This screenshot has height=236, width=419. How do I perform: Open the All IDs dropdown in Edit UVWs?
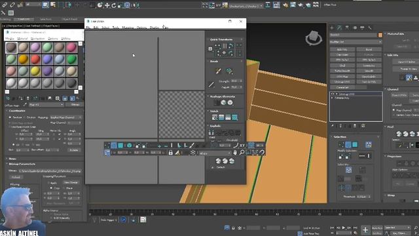pyautogui.click(x=215, y=153)
